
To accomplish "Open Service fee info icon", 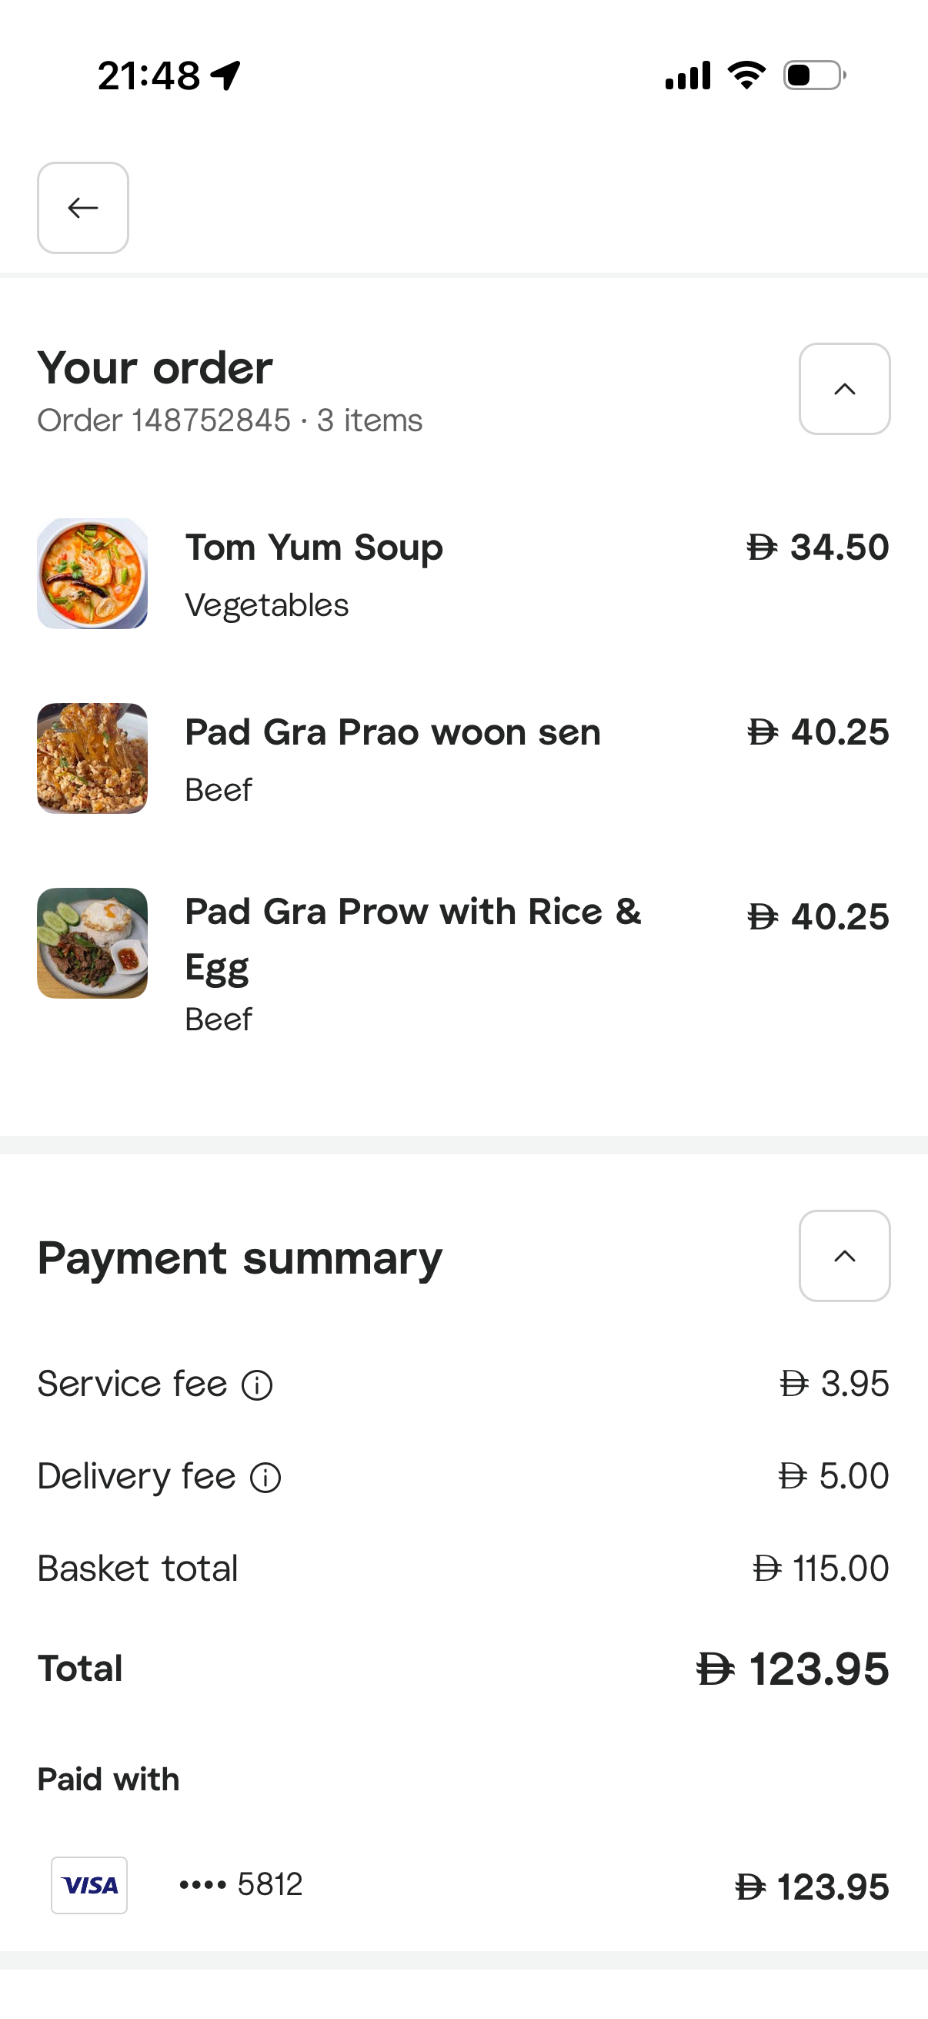I will (x=257, y=1385).
